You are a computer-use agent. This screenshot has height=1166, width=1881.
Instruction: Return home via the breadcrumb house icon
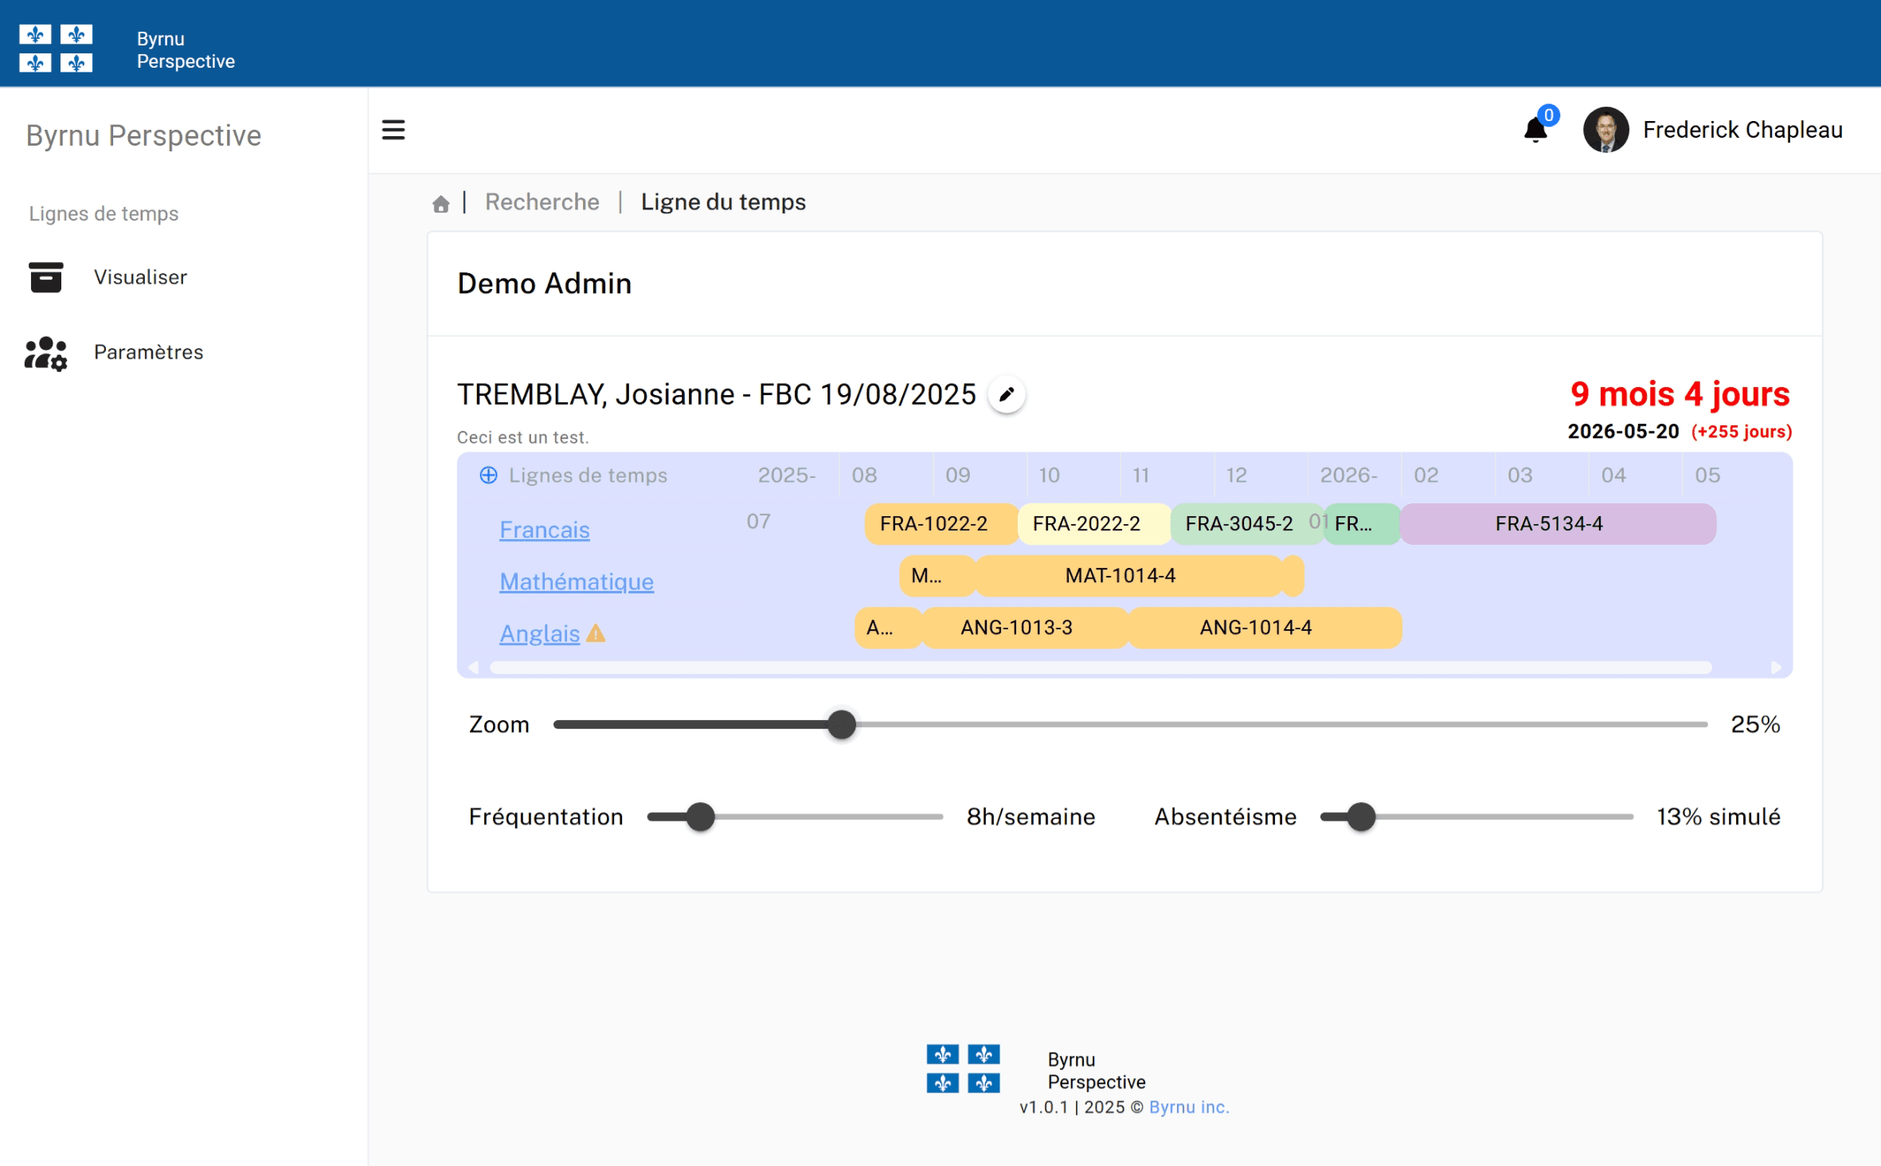[x=441, y=203]
